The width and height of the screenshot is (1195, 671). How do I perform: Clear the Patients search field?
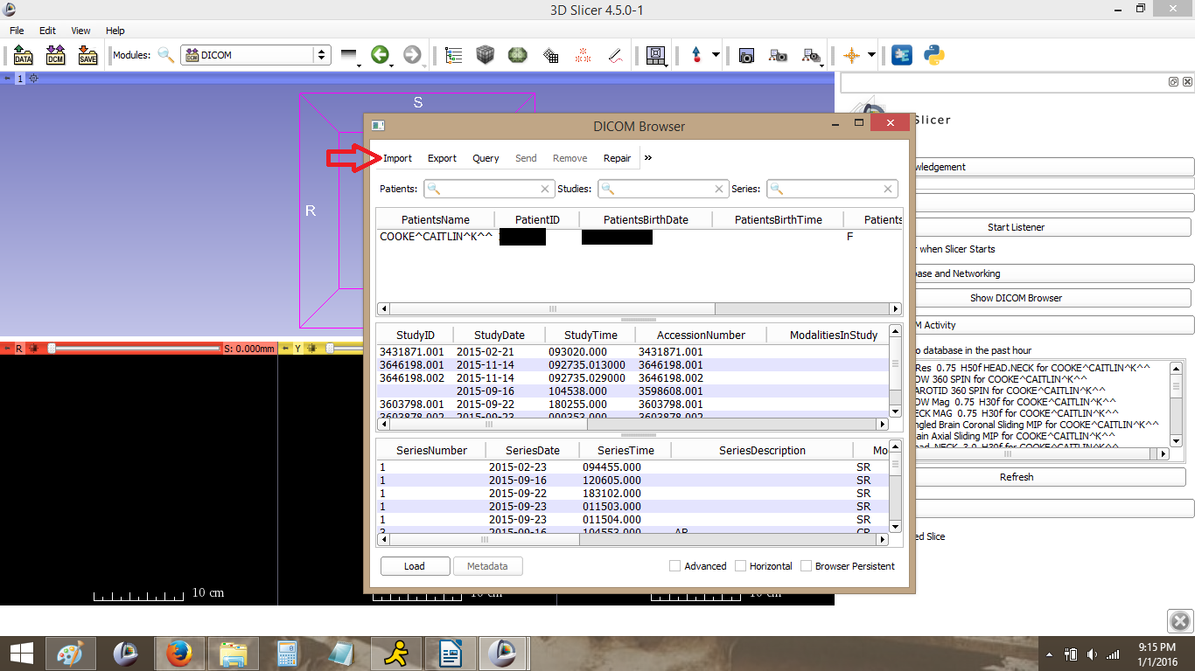tap(545, 189)
